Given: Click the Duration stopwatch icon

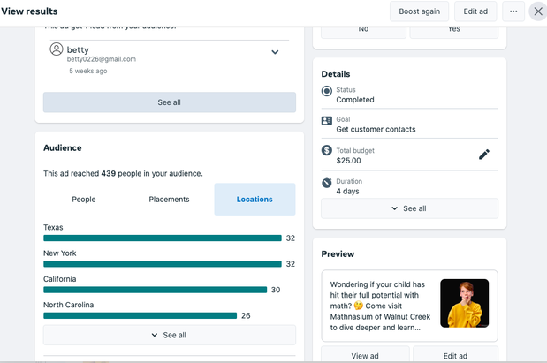Looking at the screenshot, I should coord(327,182).
